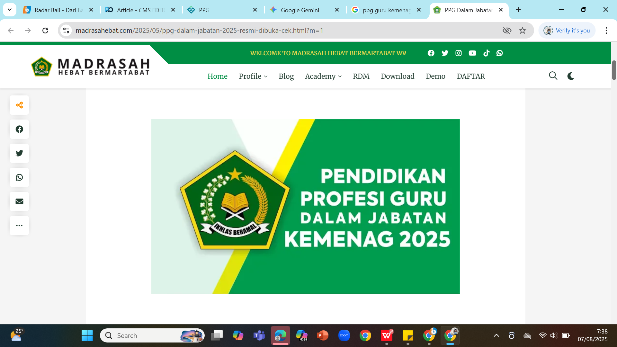The image size is (617, 347).
Task: Go to the Home menu item
Action: pyautogui.click(x=217, y=76)
